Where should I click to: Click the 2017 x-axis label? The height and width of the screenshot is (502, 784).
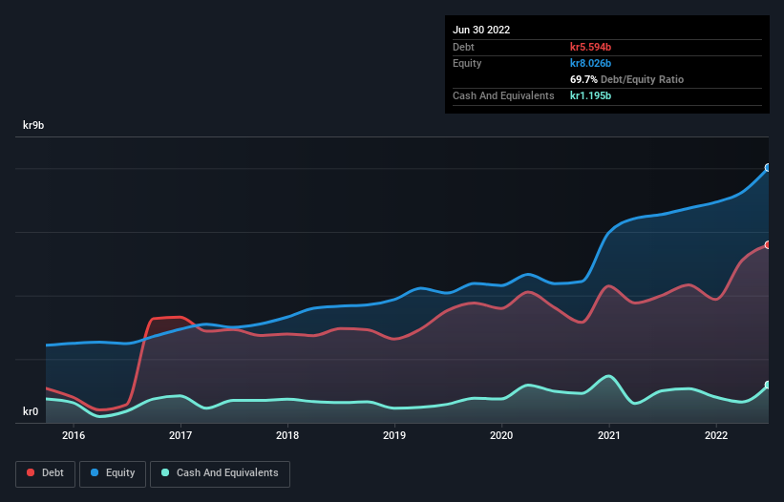point(180,435)
